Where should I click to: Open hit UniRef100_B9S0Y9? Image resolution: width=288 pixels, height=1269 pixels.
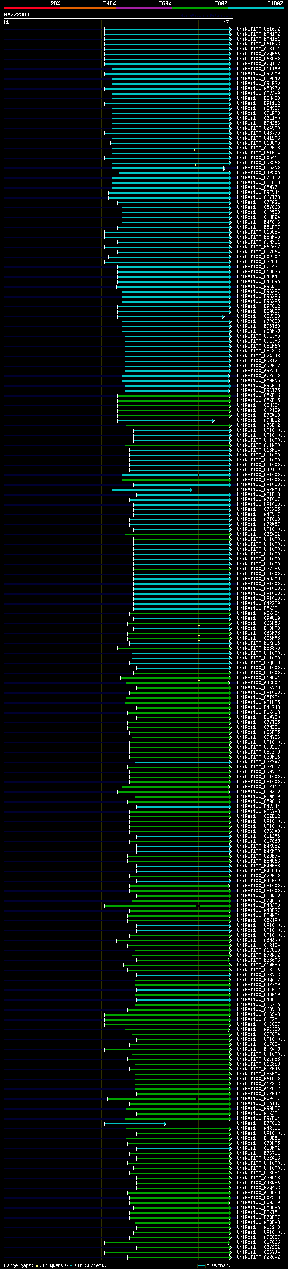tap(258, 73)
